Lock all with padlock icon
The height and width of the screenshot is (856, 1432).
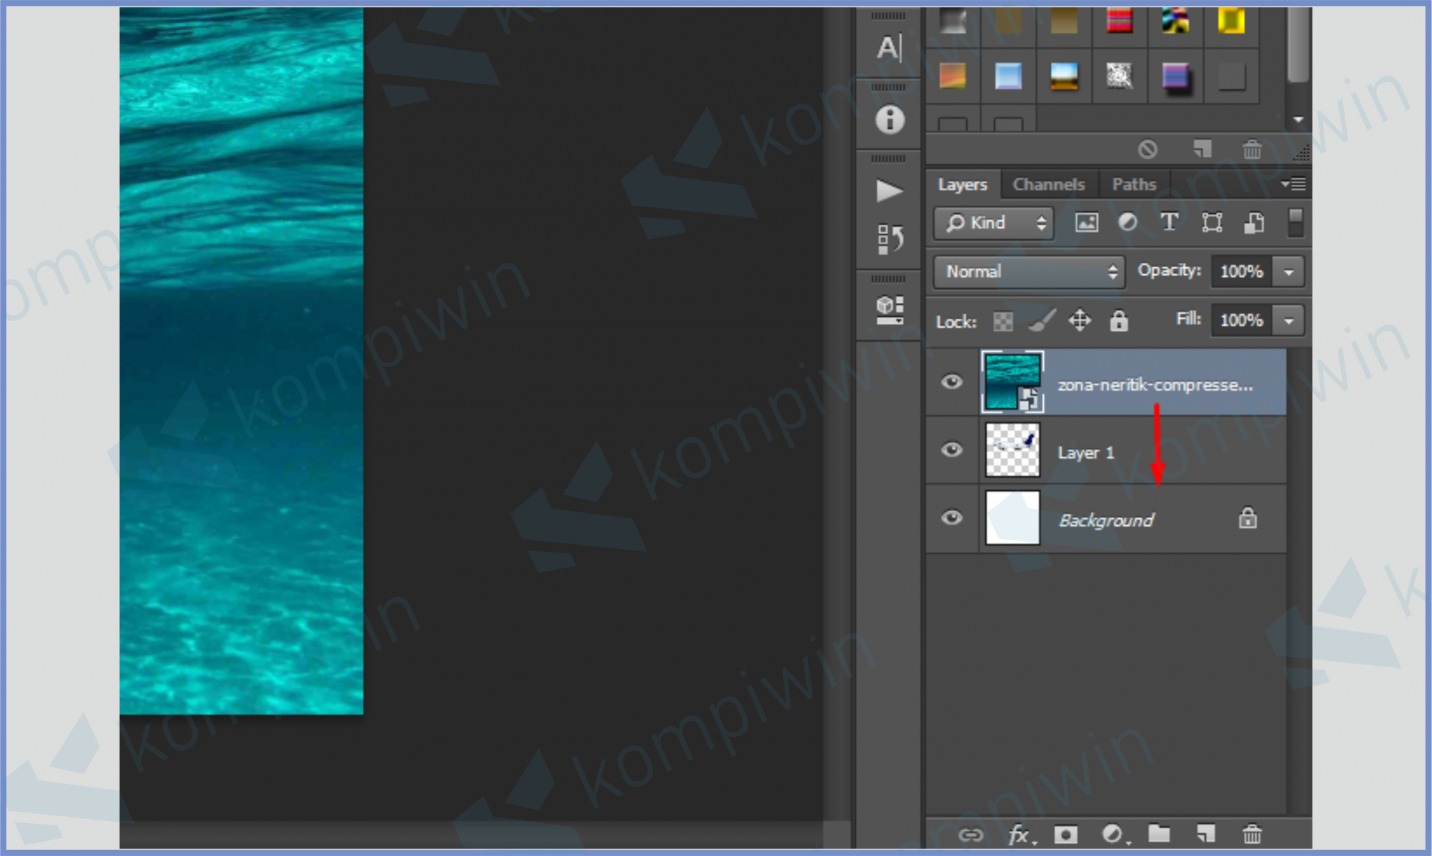pyautogui.click(x=1119, y=321)
